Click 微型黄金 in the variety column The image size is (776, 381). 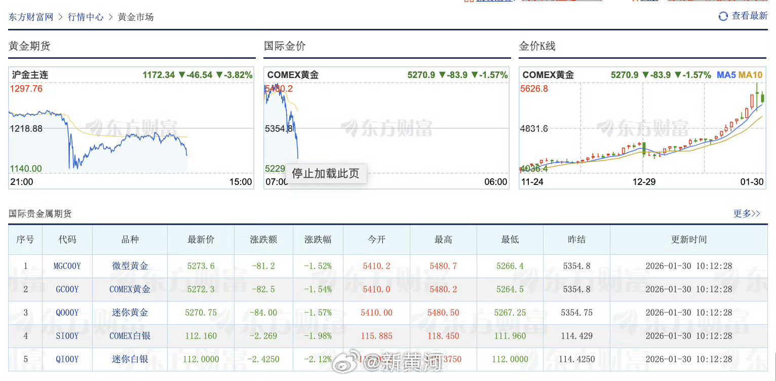pos(129,265)
